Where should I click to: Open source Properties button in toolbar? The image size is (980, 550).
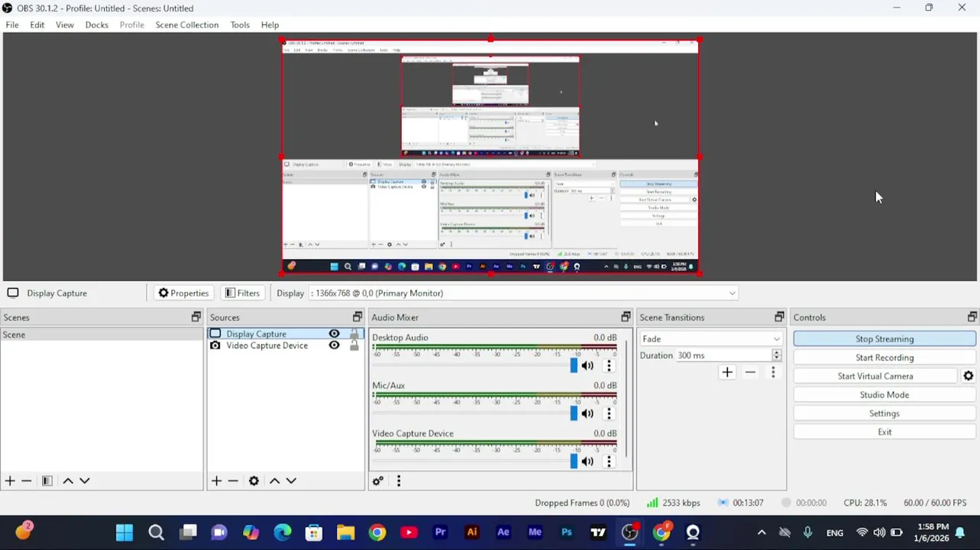(x=183, y=293)
